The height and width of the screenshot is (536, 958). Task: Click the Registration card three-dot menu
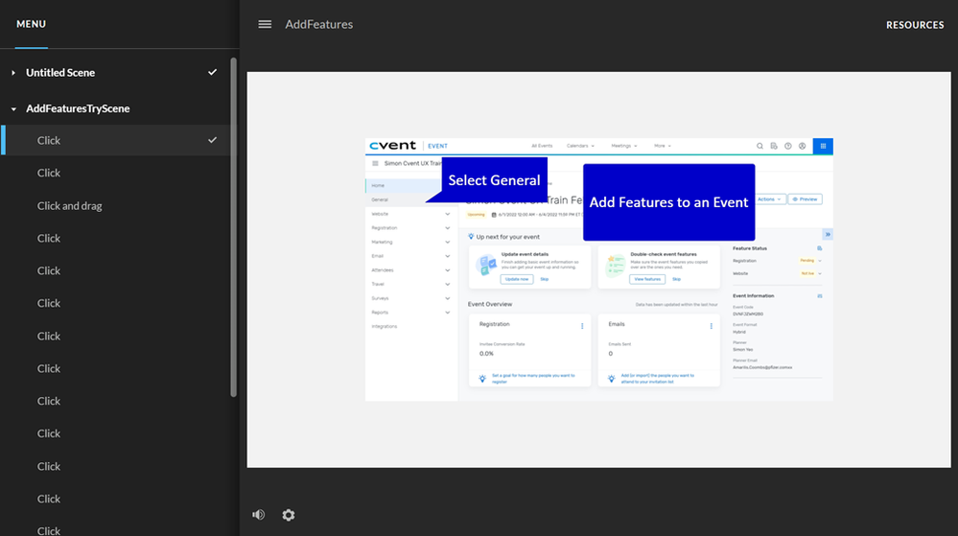tap(582, 326)
